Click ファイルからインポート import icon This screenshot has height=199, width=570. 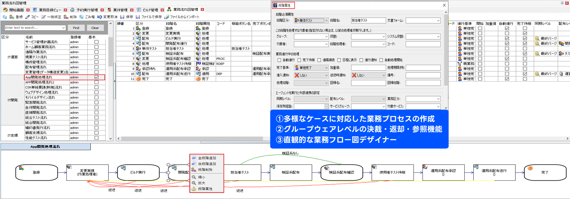(x=167, y=17)
